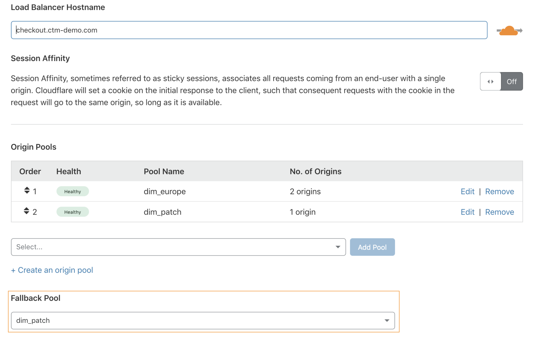Click the Add Pool button
This screenshot has width=535, height=340.
pyautogui.click(x=372, y=247)
